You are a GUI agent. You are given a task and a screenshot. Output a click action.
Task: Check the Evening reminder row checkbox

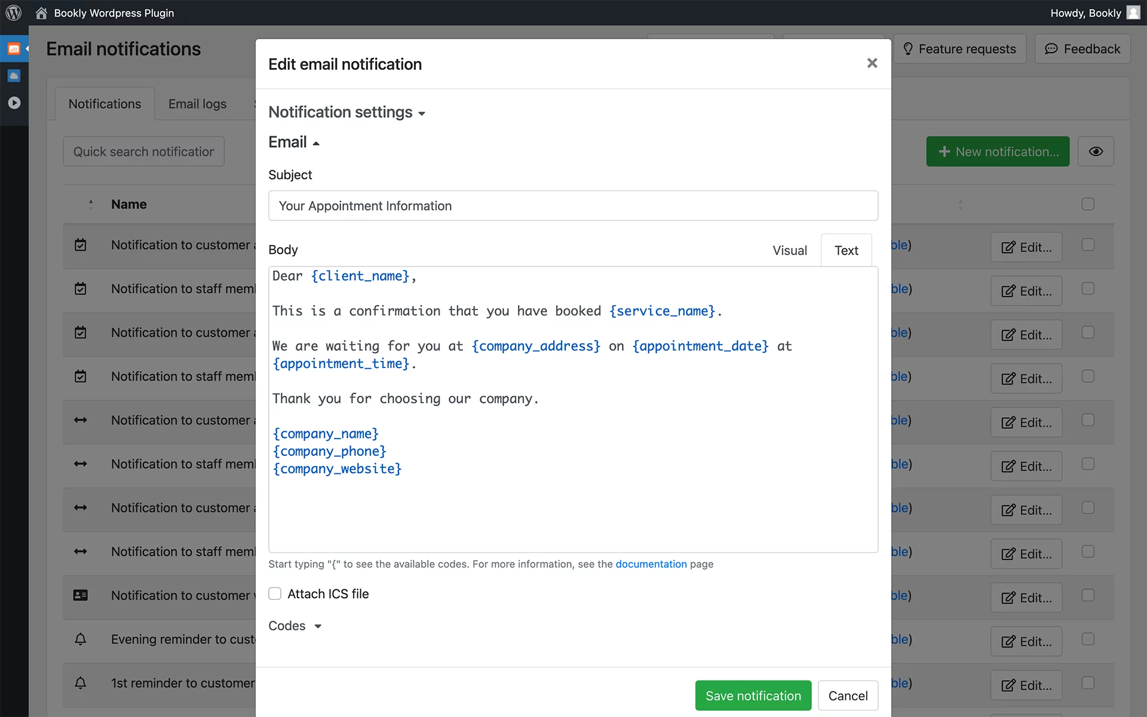click(x=1088, y=639)
